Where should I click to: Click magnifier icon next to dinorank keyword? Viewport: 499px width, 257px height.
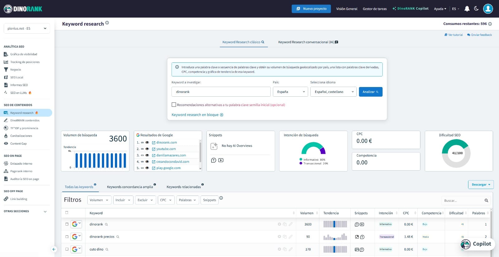106,225
